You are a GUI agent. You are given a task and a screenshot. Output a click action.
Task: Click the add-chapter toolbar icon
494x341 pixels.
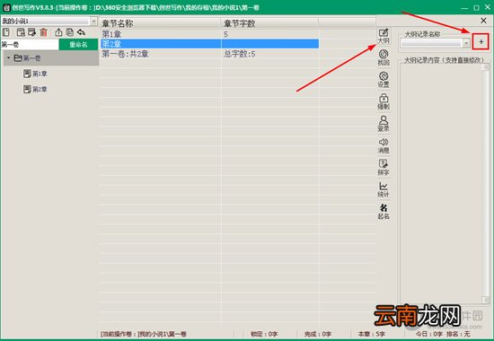pos(21,32)
